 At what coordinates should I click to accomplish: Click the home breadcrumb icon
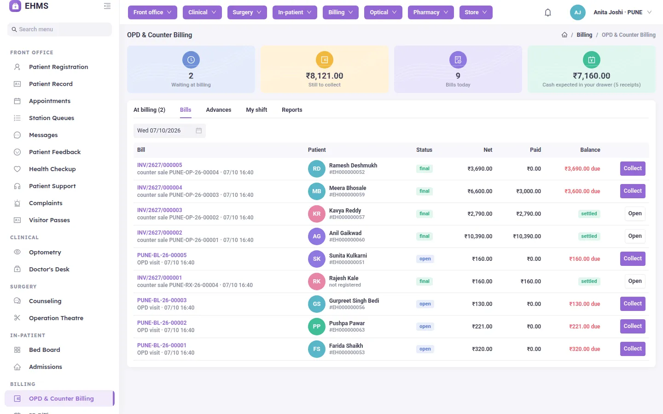coord(564,35)
